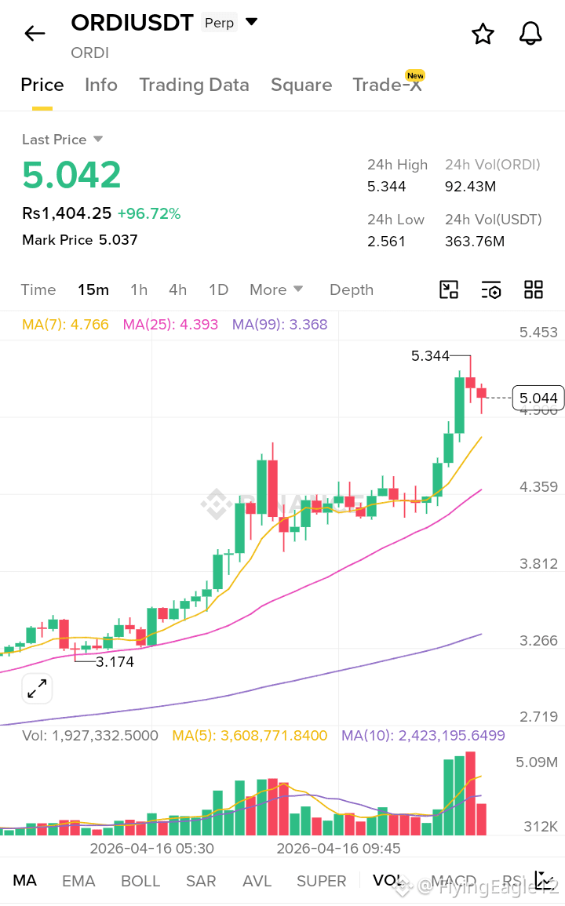Viewport: 565px width, 906px height.
Task: Toggle SUPER indicator
Action: point(322,881)
